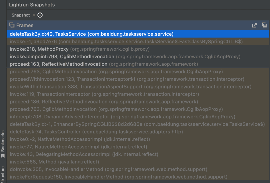
Task: Open snapshot frames in a new window
Action: click(x=254, y=25)
